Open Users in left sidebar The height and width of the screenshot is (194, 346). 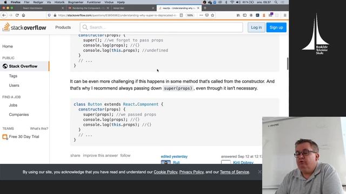click(14, 85)
